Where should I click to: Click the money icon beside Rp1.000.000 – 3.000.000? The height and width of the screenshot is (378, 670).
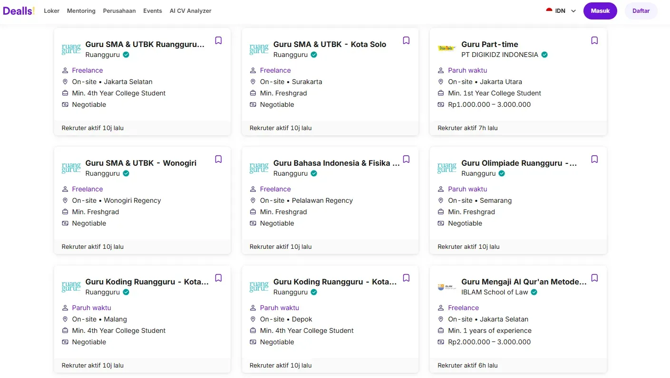tap(441, 104)
